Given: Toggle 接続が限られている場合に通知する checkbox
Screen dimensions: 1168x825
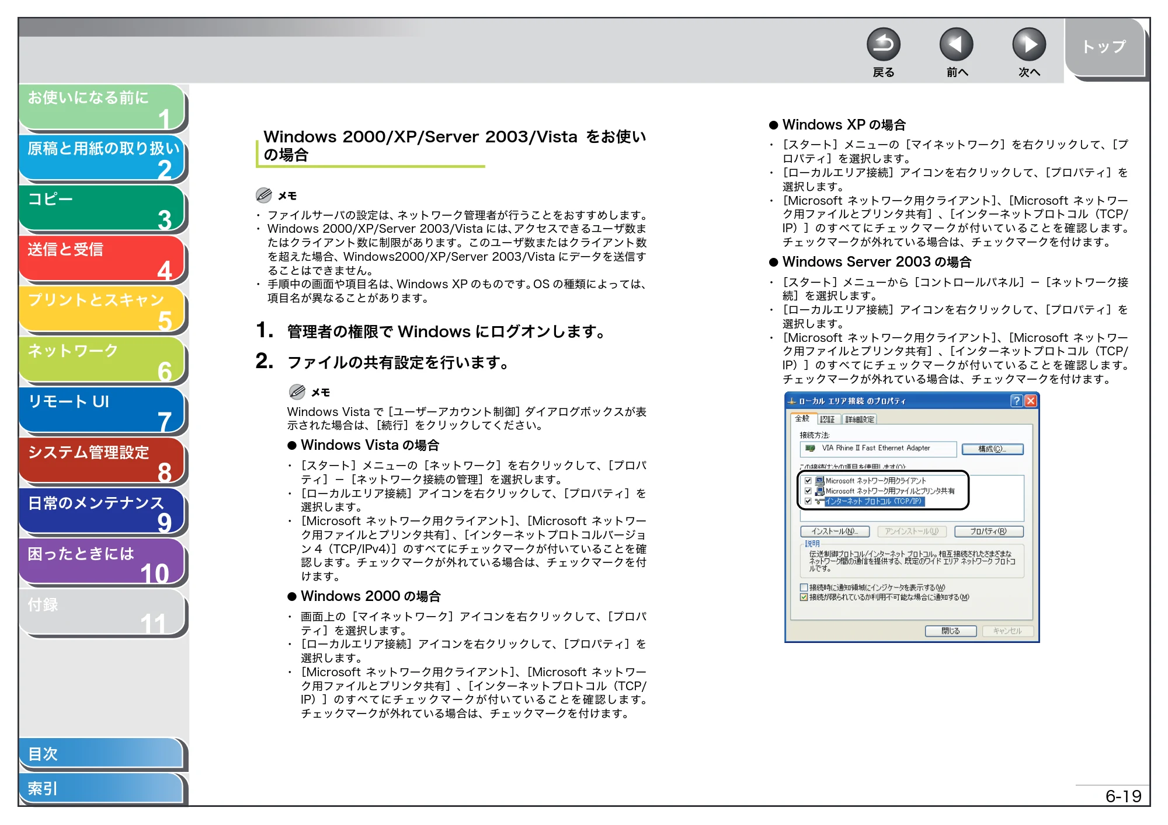Looking at the screenshot, I should pyautogui.click(x=804, y=597).
